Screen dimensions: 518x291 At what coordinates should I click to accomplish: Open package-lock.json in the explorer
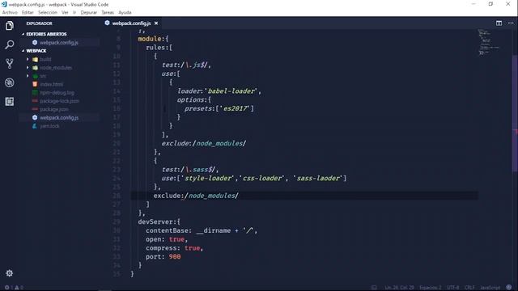59,101
